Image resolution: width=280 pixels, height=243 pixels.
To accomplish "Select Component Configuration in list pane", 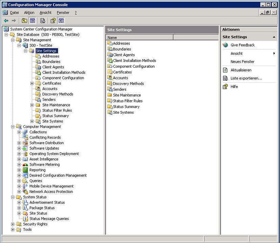I will pos(134,66).
